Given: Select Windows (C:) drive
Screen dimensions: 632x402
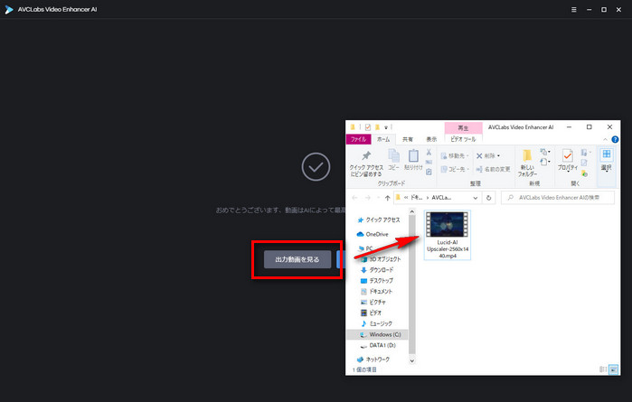Looking at the screenshot, I should 377,334.
